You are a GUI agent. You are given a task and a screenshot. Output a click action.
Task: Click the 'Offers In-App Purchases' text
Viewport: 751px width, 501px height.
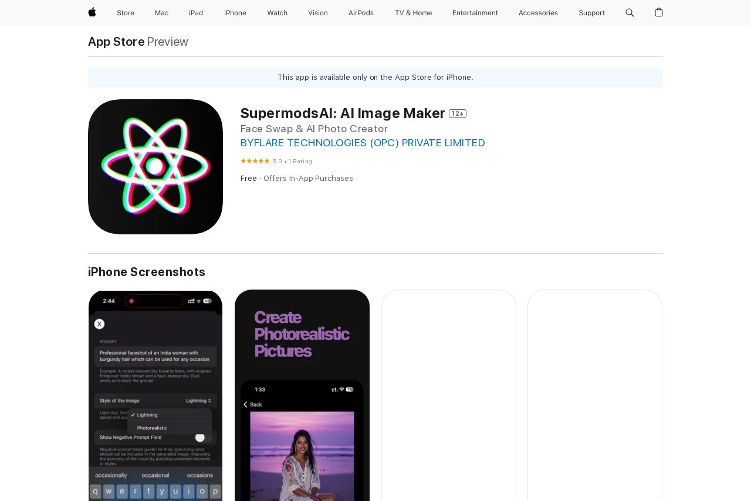tap(308, 179)
